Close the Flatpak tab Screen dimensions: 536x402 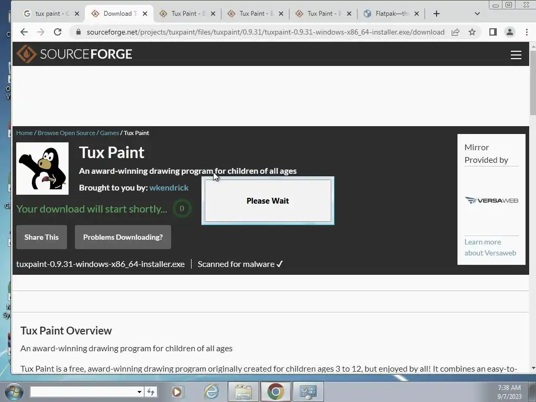coord(417,14)
